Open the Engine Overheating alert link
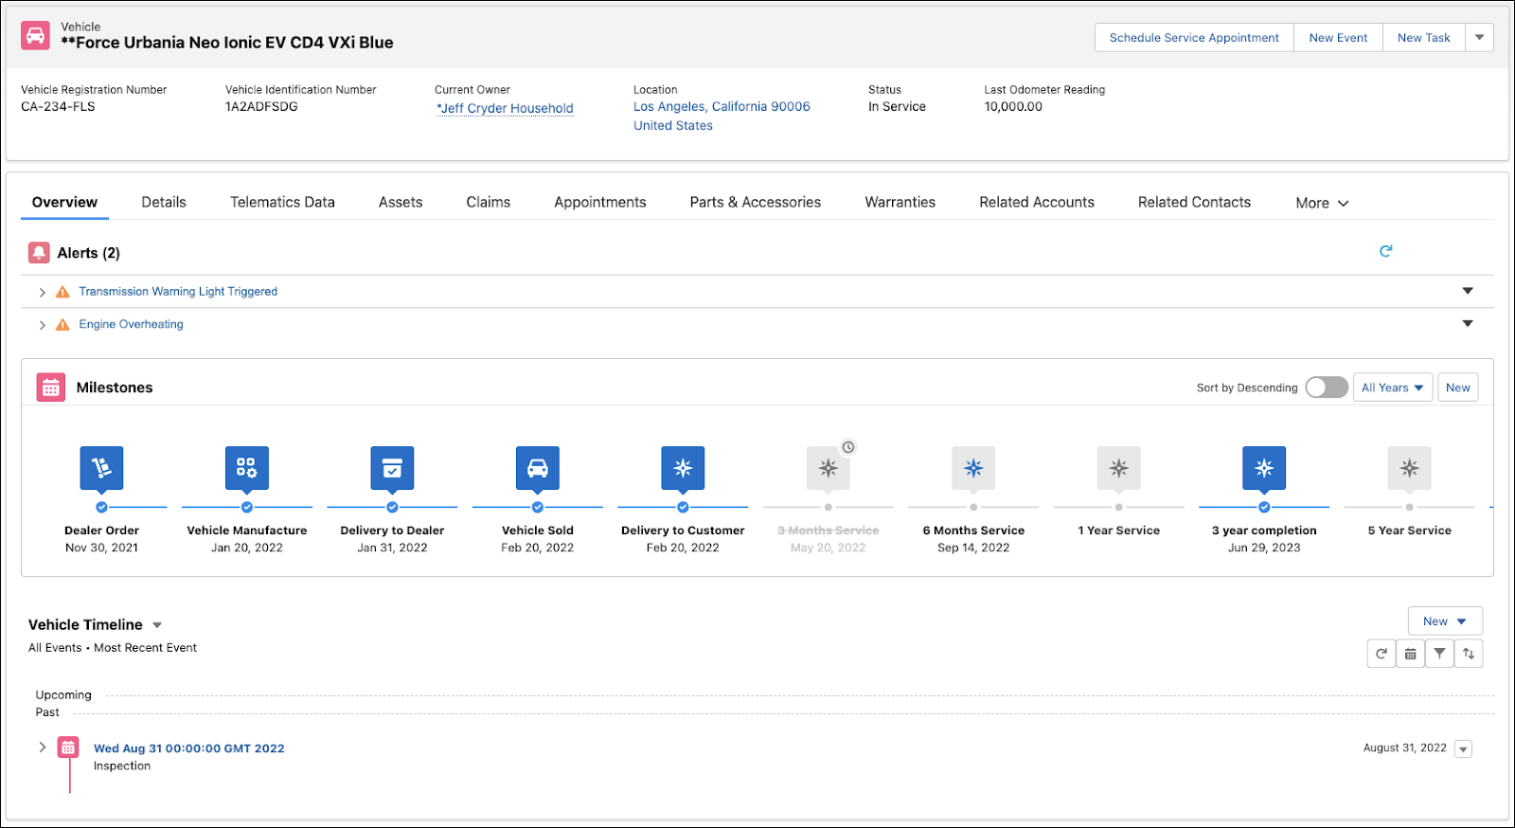 (x=131, y=324)
